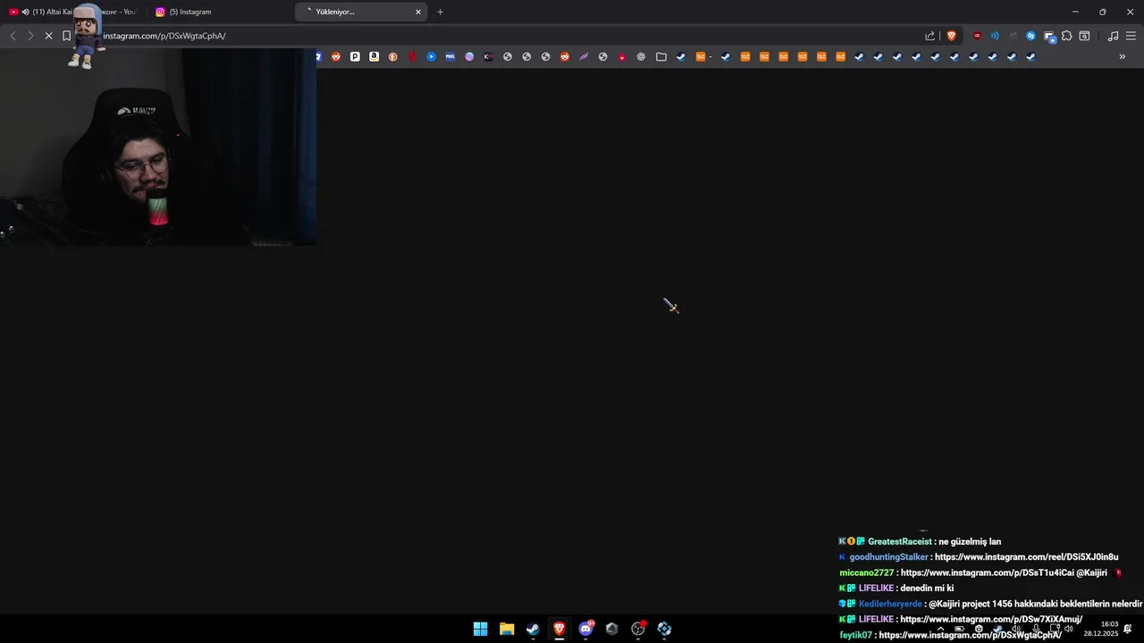This screenshot has height=643, width=1144.
Task: Close the Yükleniyor... tab
Action: pyautogui.click(x=417, y=12)
